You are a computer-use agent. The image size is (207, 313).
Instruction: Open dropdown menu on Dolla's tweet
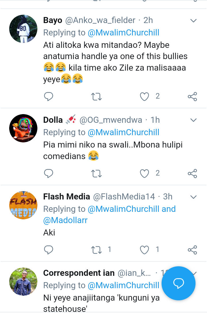coord(193,120)
